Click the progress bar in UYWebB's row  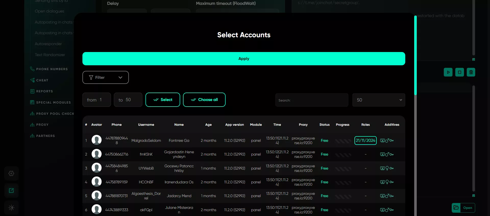point(343,169)
